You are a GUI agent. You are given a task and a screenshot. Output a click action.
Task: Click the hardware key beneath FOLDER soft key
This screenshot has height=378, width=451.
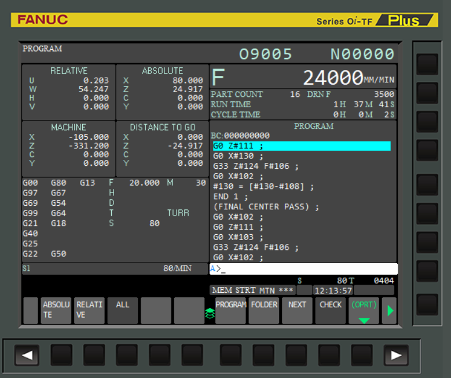[x=263, y=355]
